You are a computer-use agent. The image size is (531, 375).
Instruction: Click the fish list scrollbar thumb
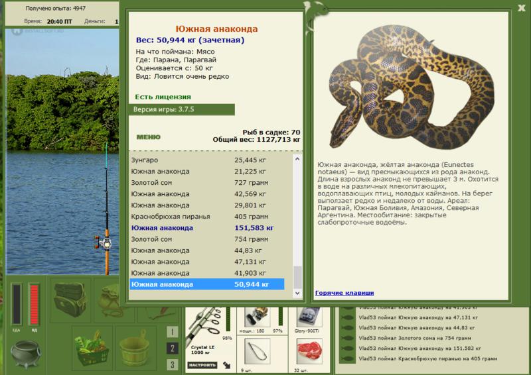[297, 276]
